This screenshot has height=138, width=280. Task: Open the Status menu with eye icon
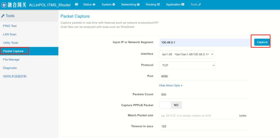click(89, 4)
